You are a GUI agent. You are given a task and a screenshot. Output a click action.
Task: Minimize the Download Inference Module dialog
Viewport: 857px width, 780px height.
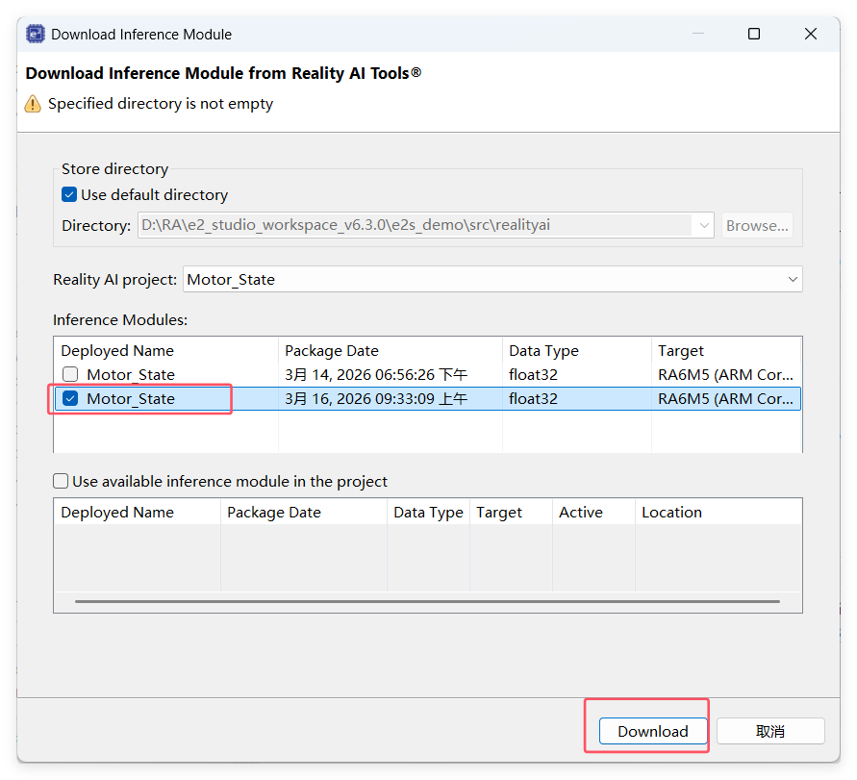[x=698, y=34]
